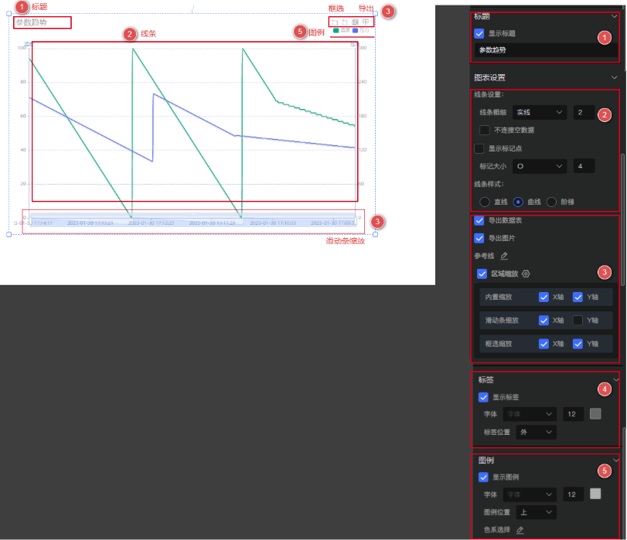Click the bottom-right resize handle of the chart
The image size is (627, 540).
click(376, 235)
